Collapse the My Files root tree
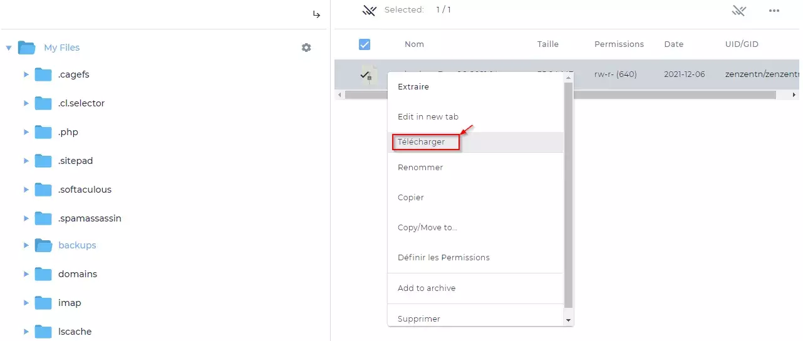This screenshot has width=803, height=341. pos(9,48)
